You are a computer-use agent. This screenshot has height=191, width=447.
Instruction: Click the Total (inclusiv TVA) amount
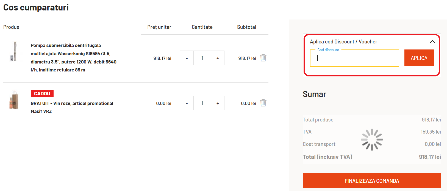430,157
